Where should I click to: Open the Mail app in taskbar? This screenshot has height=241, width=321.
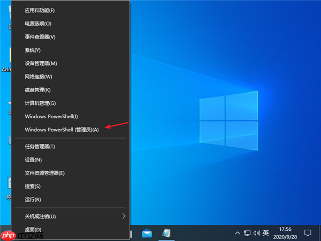tap(147, 233)
